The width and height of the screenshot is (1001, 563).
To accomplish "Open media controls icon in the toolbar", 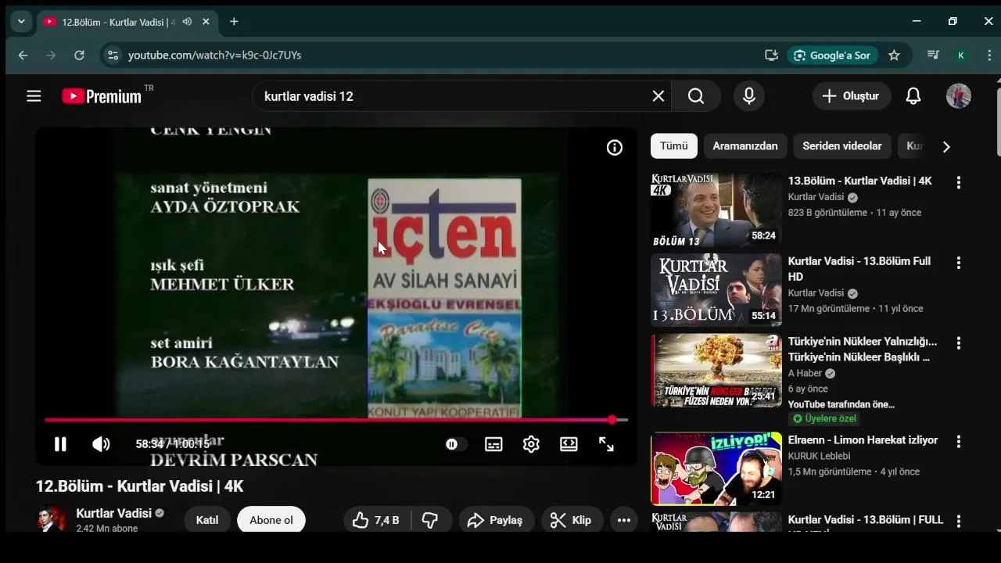I will tap(933, 55).
